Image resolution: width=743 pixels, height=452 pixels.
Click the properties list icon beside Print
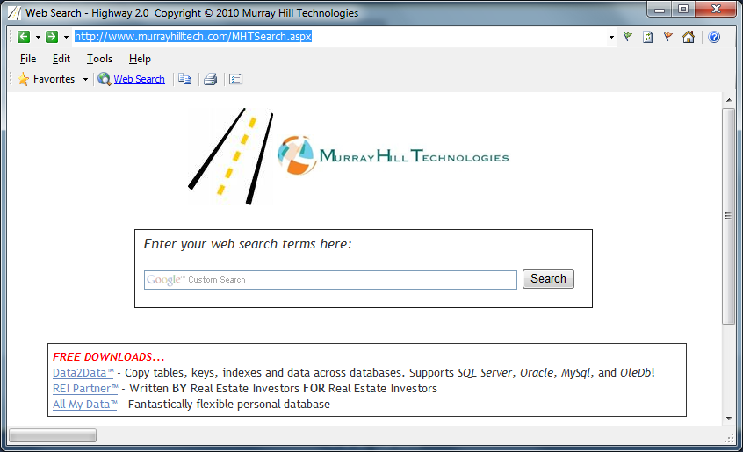pyautogui.click(x=235, y=79)
